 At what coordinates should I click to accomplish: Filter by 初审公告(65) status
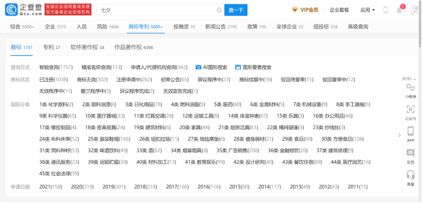tap(175, 80)
